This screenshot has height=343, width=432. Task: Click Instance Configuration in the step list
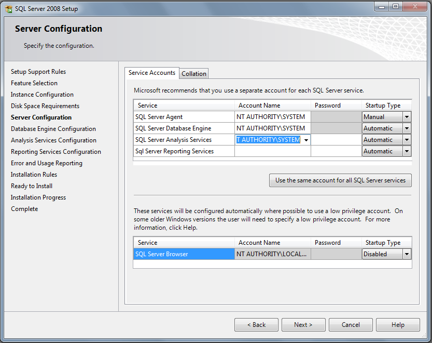pos(42,95)
